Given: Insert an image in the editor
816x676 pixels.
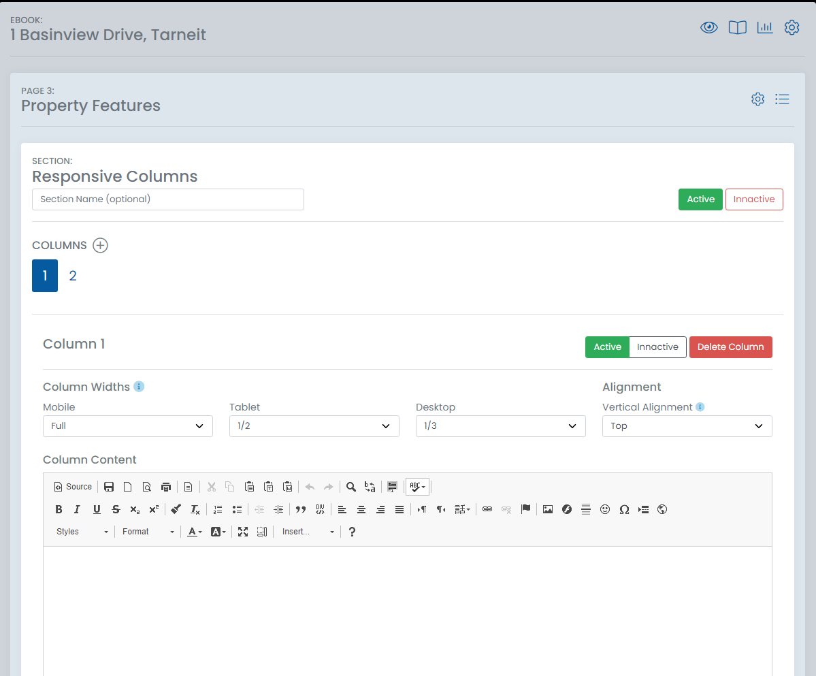Looking at the screenshot, I should 548,509.
